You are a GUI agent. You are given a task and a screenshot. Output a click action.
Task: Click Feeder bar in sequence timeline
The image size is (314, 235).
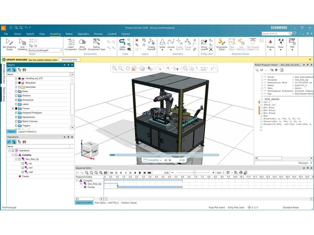pyautogui.click(x=150, y=187)
